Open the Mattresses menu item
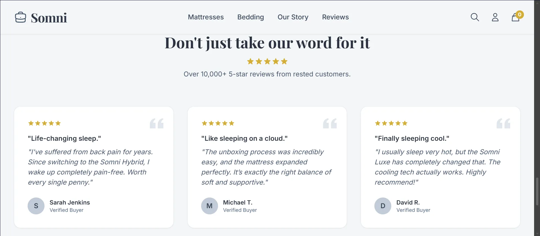 [206, 17]
